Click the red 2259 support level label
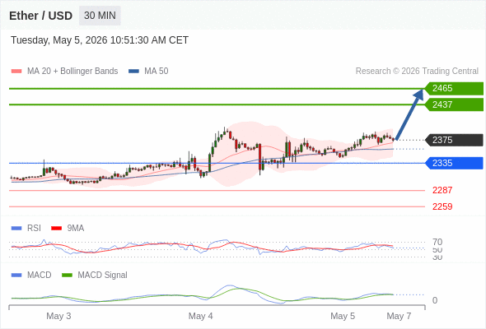 (x=442, y=206)
